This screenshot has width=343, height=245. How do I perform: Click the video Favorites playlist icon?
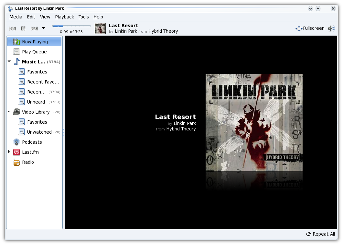coord(22,122)
